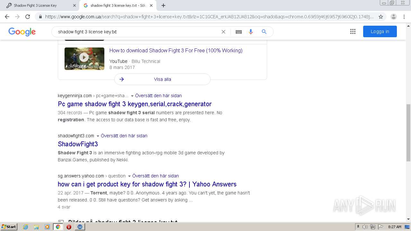Reload the current page
This screenshot has width=411, height=231.
point(28,17)
